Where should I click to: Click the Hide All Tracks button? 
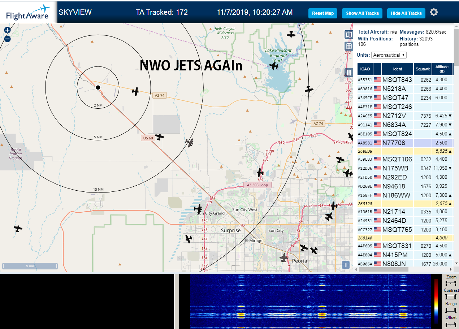pos(406,13)
